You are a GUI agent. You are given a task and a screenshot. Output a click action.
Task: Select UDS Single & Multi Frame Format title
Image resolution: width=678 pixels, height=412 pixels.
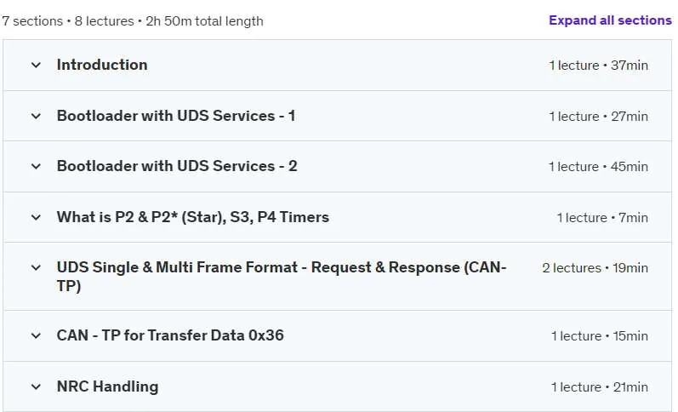[282, 276]
